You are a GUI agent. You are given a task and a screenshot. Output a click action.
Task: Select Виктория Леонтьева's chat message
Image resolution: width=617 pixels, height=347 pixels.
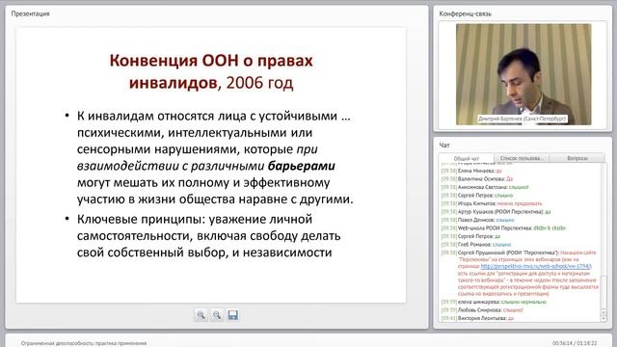pos(477,318)
